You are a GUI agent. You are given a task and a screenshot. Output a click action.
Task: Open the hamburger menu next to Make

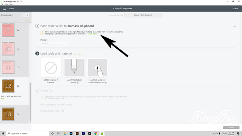pos(4,9)
